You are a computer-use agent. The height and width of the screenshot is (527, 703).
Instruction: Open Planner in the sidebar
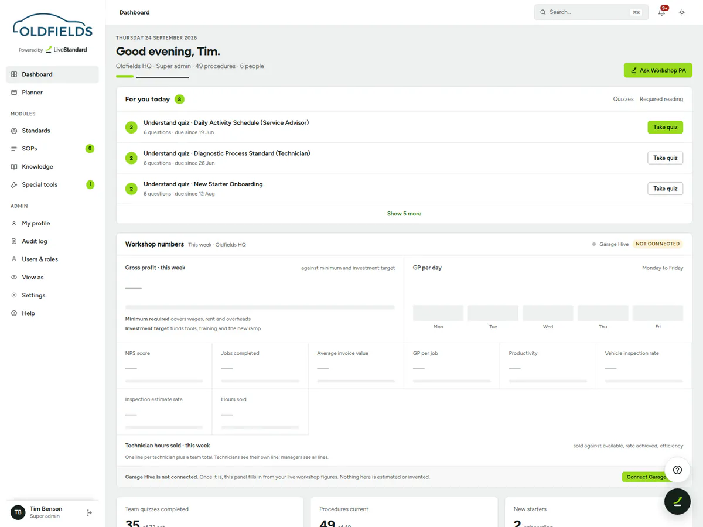point(52,93)
